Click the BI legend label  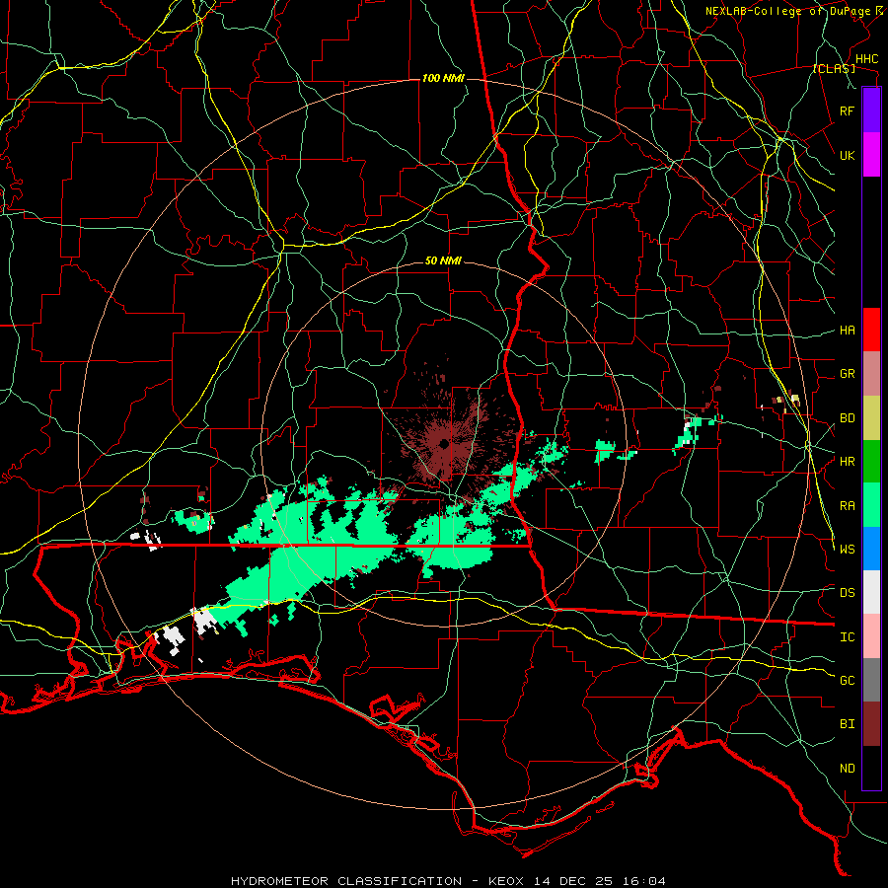(x=847, y=724)
